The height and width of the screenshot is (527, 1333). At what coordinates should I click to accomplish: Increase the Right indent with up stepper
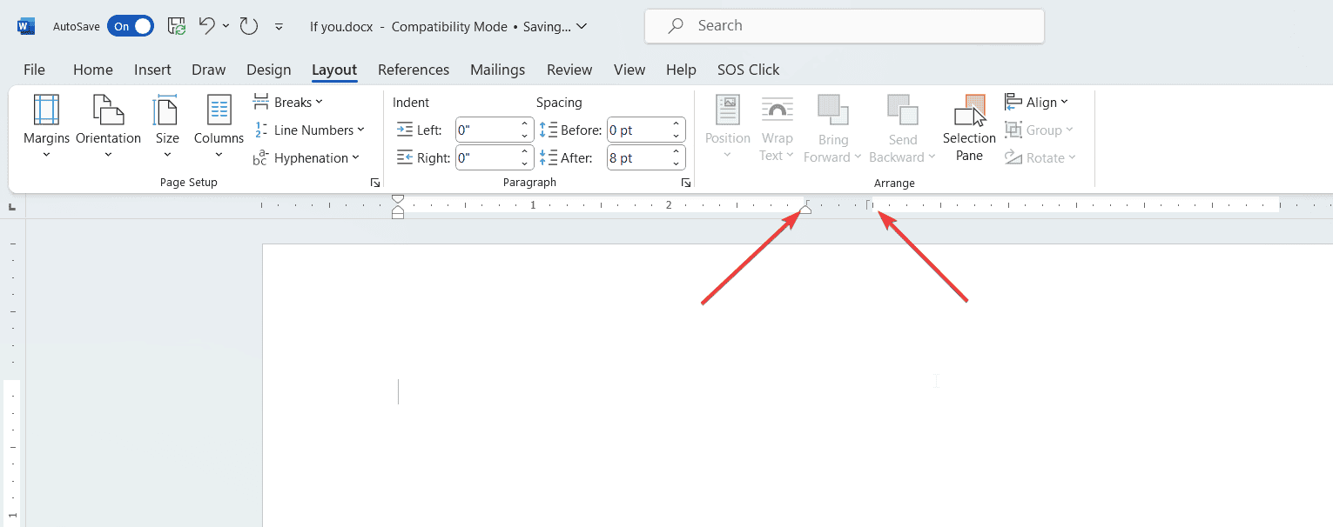pos(524,151)
